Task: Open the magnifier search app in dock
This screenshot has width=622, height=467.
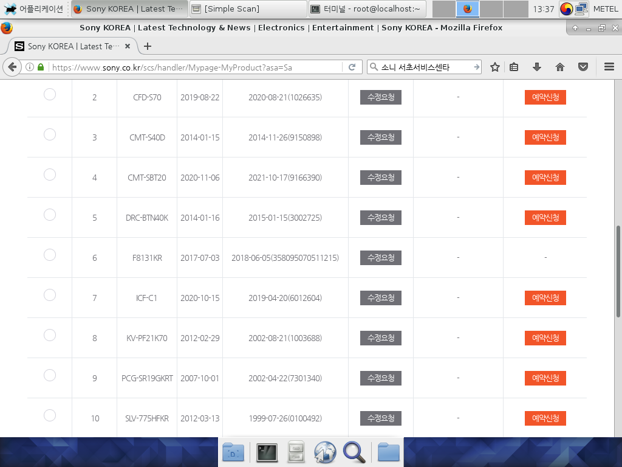Action: coord(354,452)
